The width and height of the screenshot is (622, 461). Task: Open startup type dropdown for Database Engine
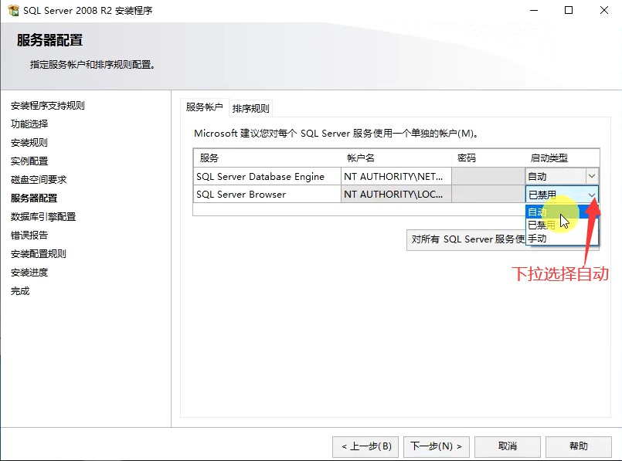point(591,176)
